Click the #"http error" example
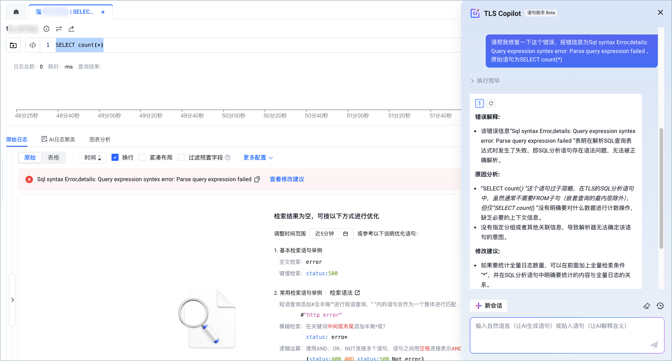The width and height of the screenshot is (672, 361). click(321, 315)
